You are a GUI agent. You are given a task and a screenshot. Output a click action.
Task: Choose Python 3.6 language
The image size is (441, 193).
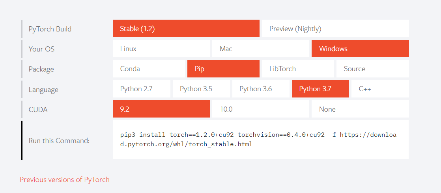[261, 89]
